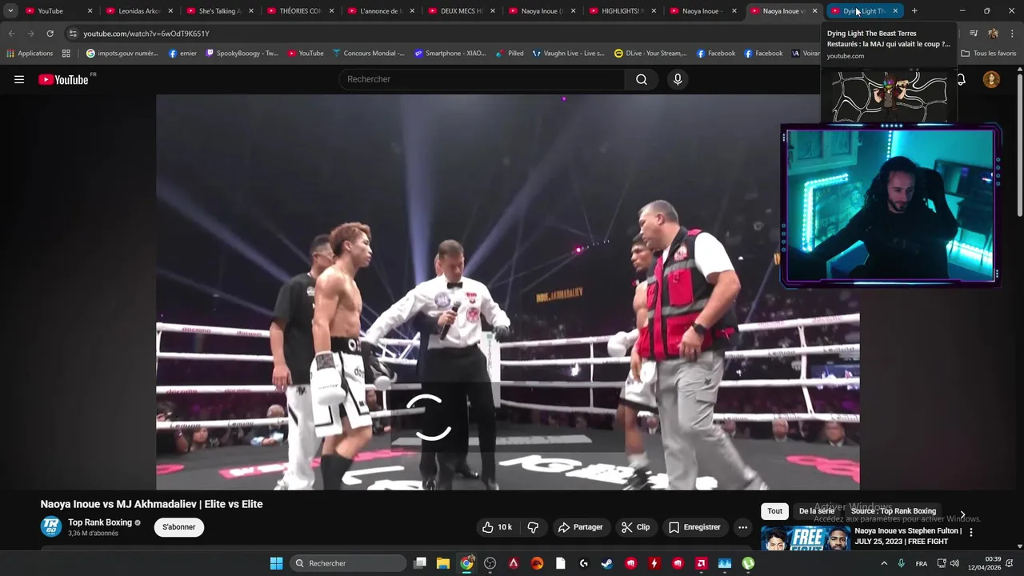Open the Concours Mondial bookmark

pos(369,54)
